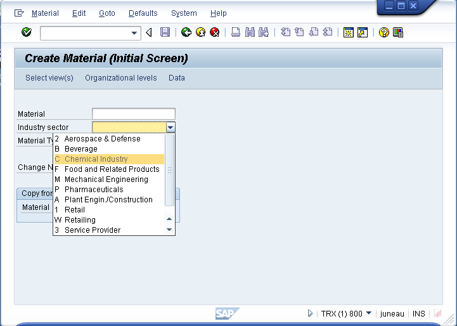This screenshot has height=326, width=457.
Task: Click the red Cancel icon
Action: point(215,32)
